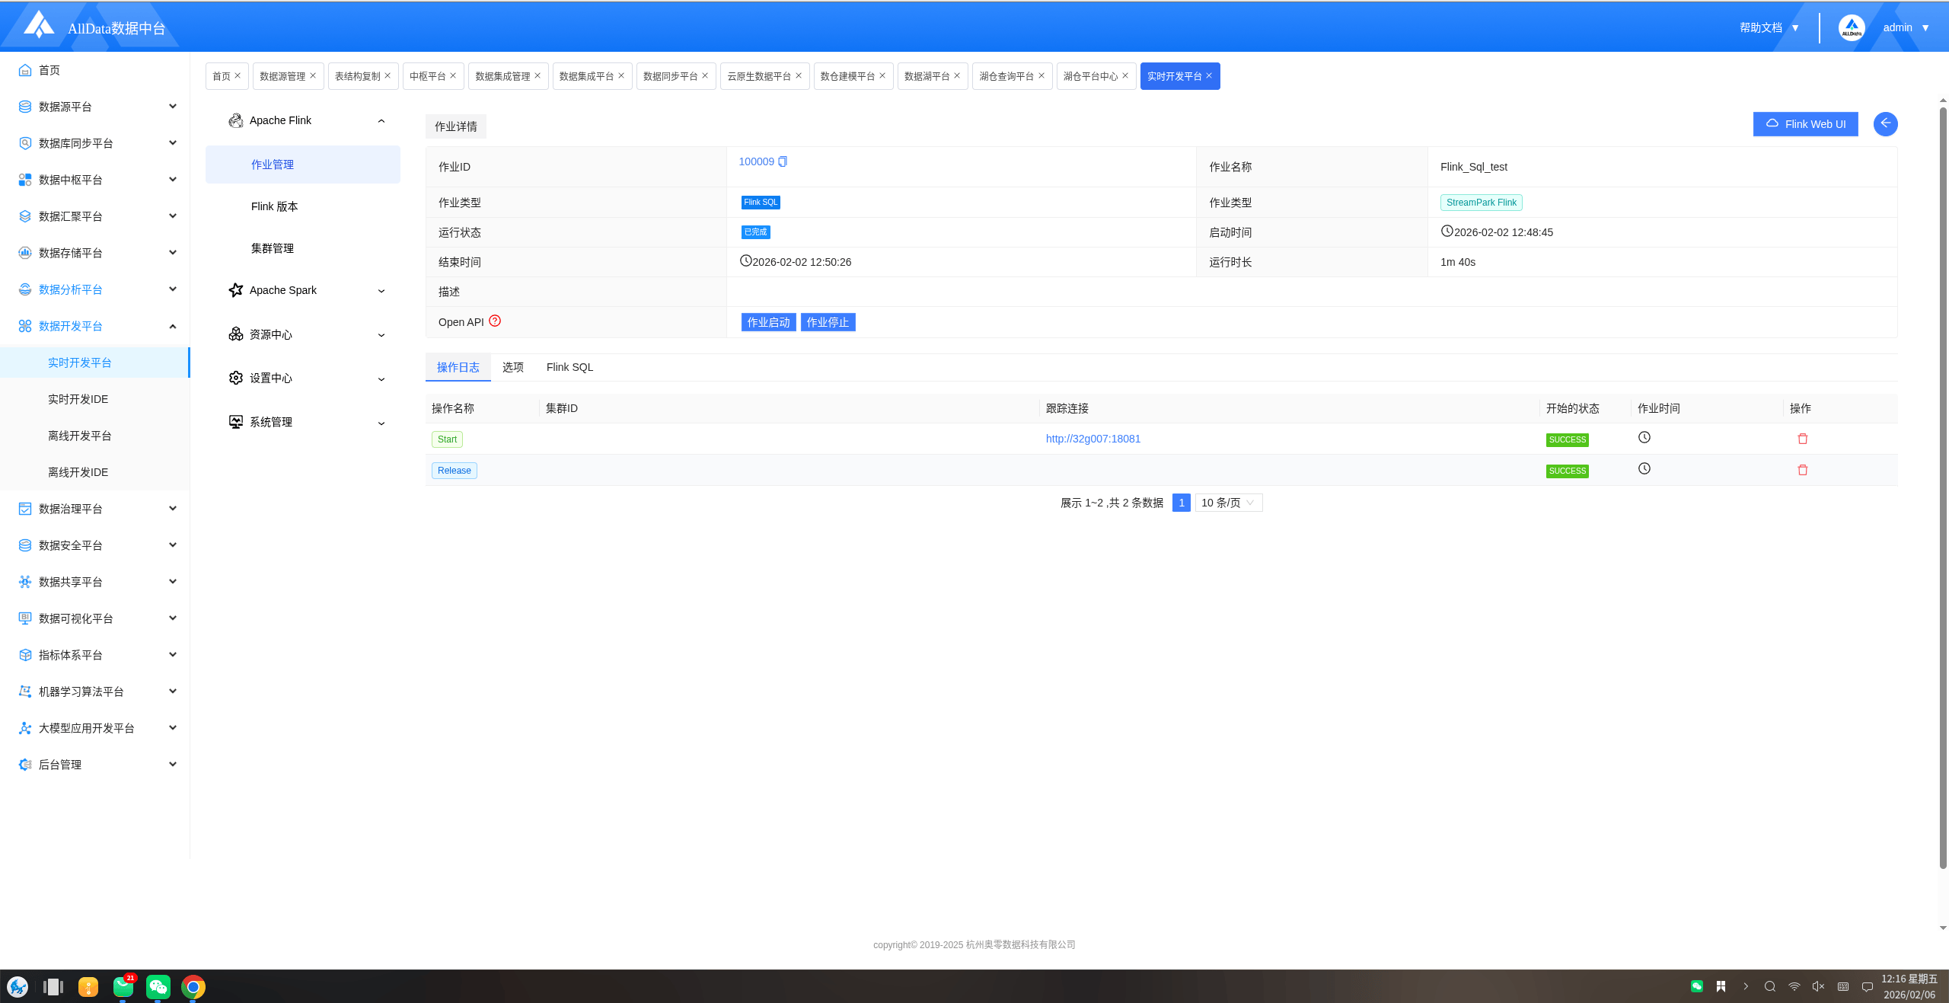Switch to the Flink SQL tab
1949x1003 pixels.
(x=569, y=367)
